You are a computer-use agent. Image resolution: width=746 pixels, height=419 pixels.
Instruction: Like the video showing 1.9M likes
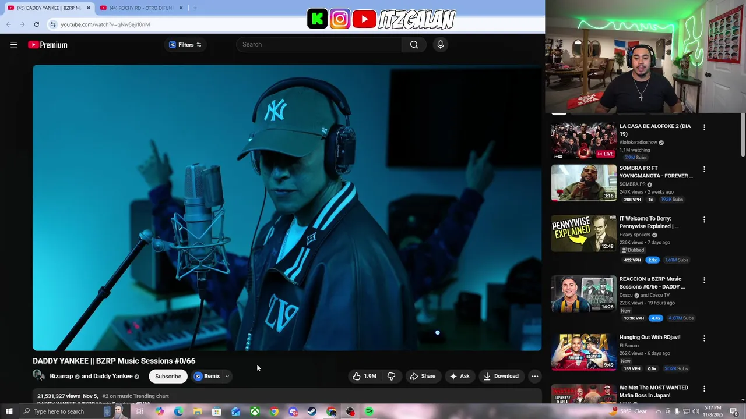(x=364, y=376)
